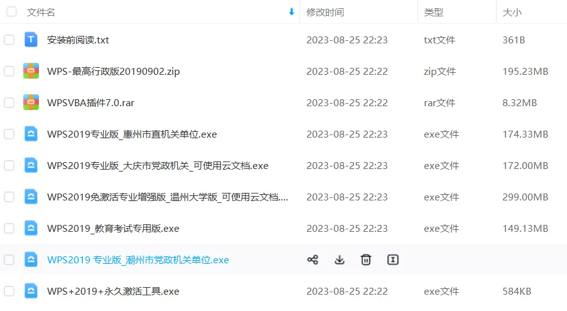This screenshot has width=567, height=311.
Task: Open WPS2019免激活专业增强版_温州大学版 file
Action: point(168,197)
